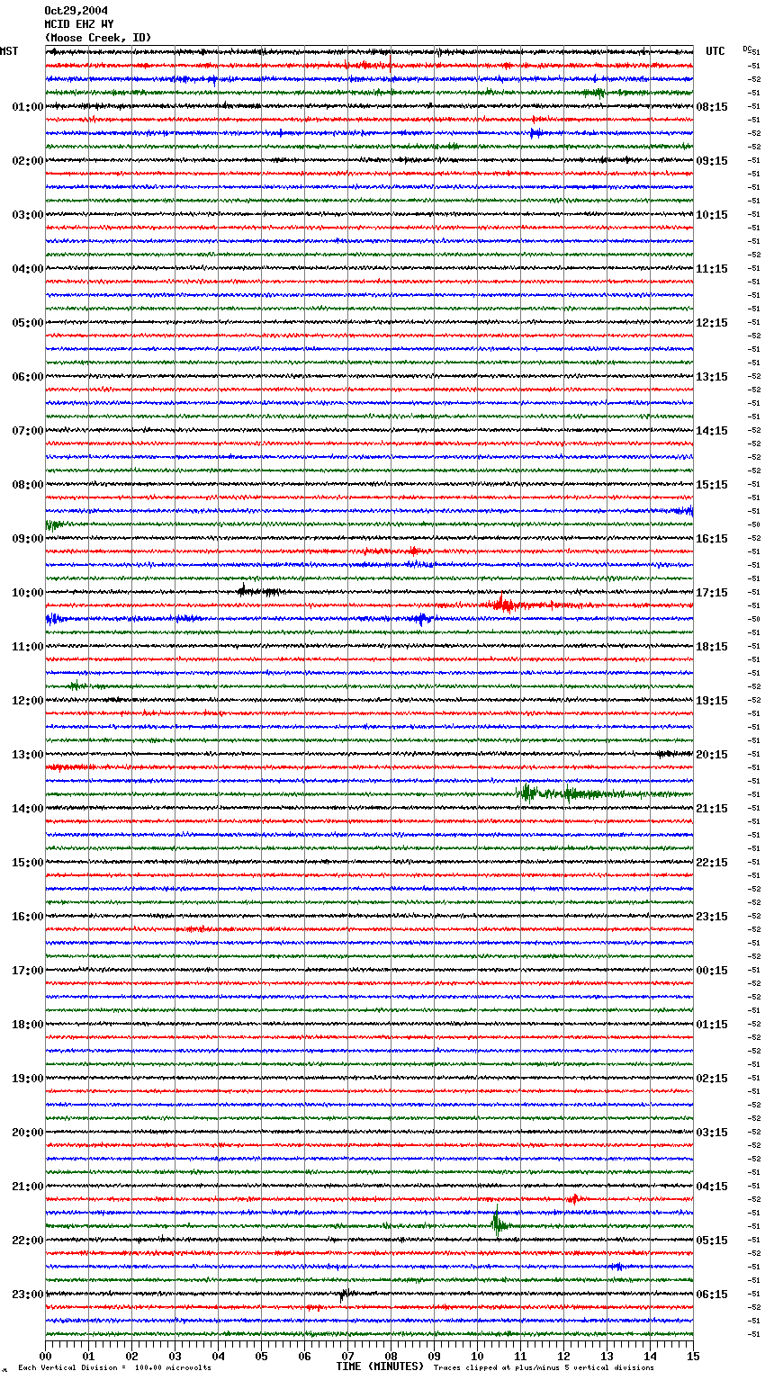Click the 14:15 UTC time label

pos(712,431)
